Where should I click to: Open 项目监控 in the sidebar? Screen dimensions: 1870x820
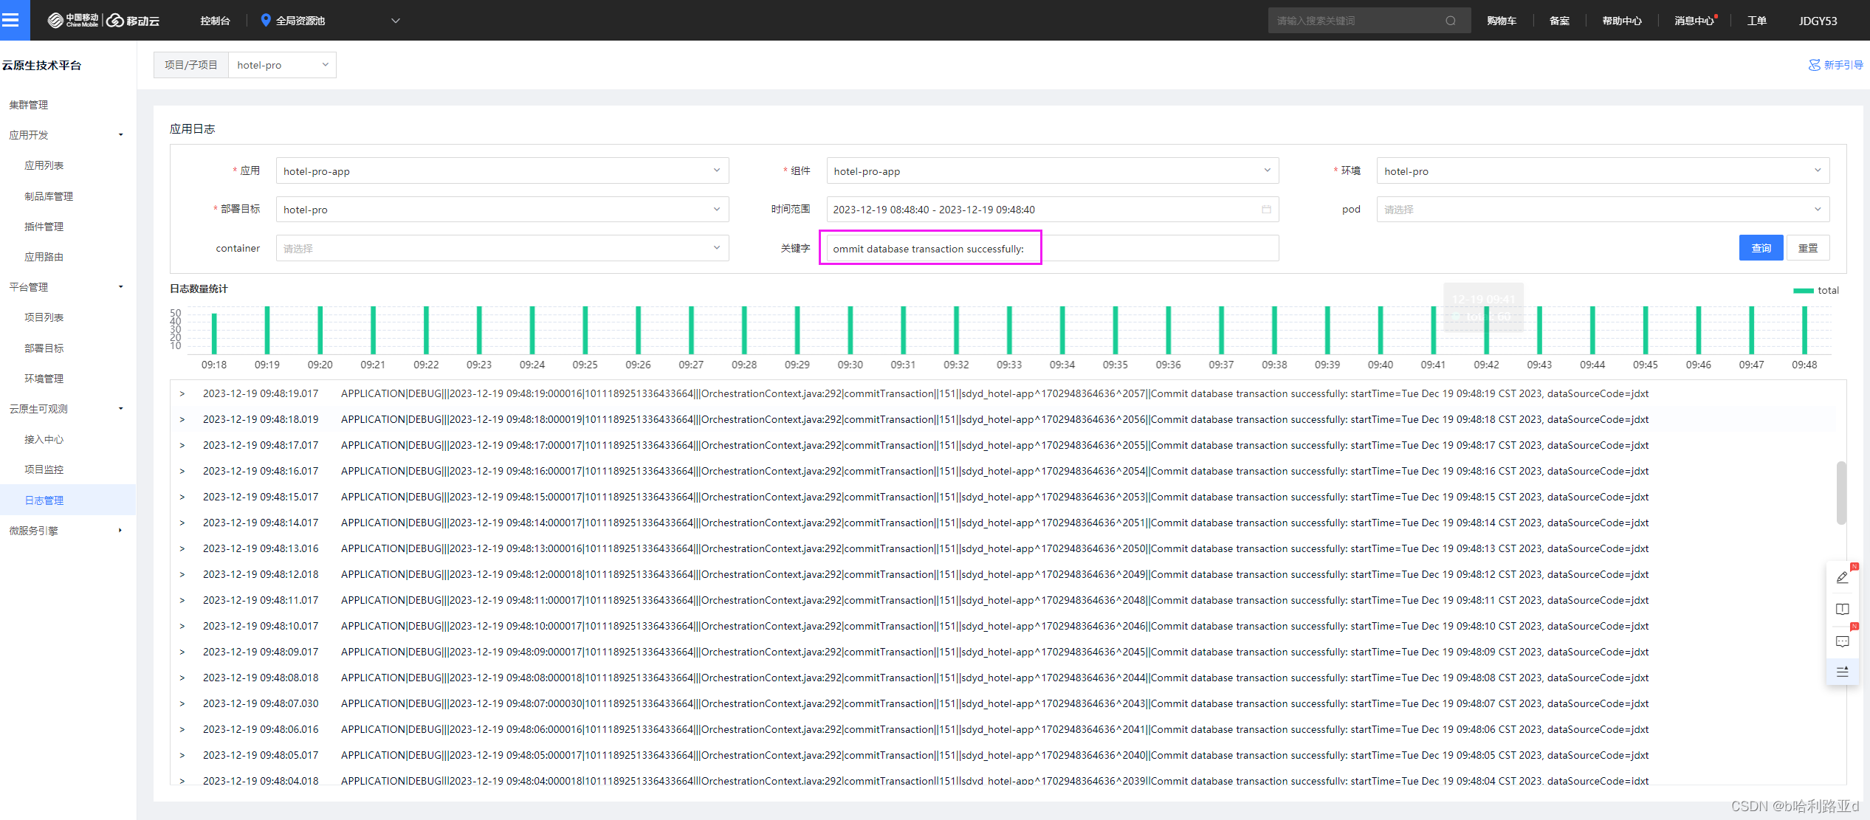[x=44, y=469]
